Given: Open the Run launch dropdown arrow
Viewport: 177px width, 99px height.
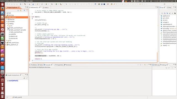Looking at the screenshot, I should (x=58, y=4).
